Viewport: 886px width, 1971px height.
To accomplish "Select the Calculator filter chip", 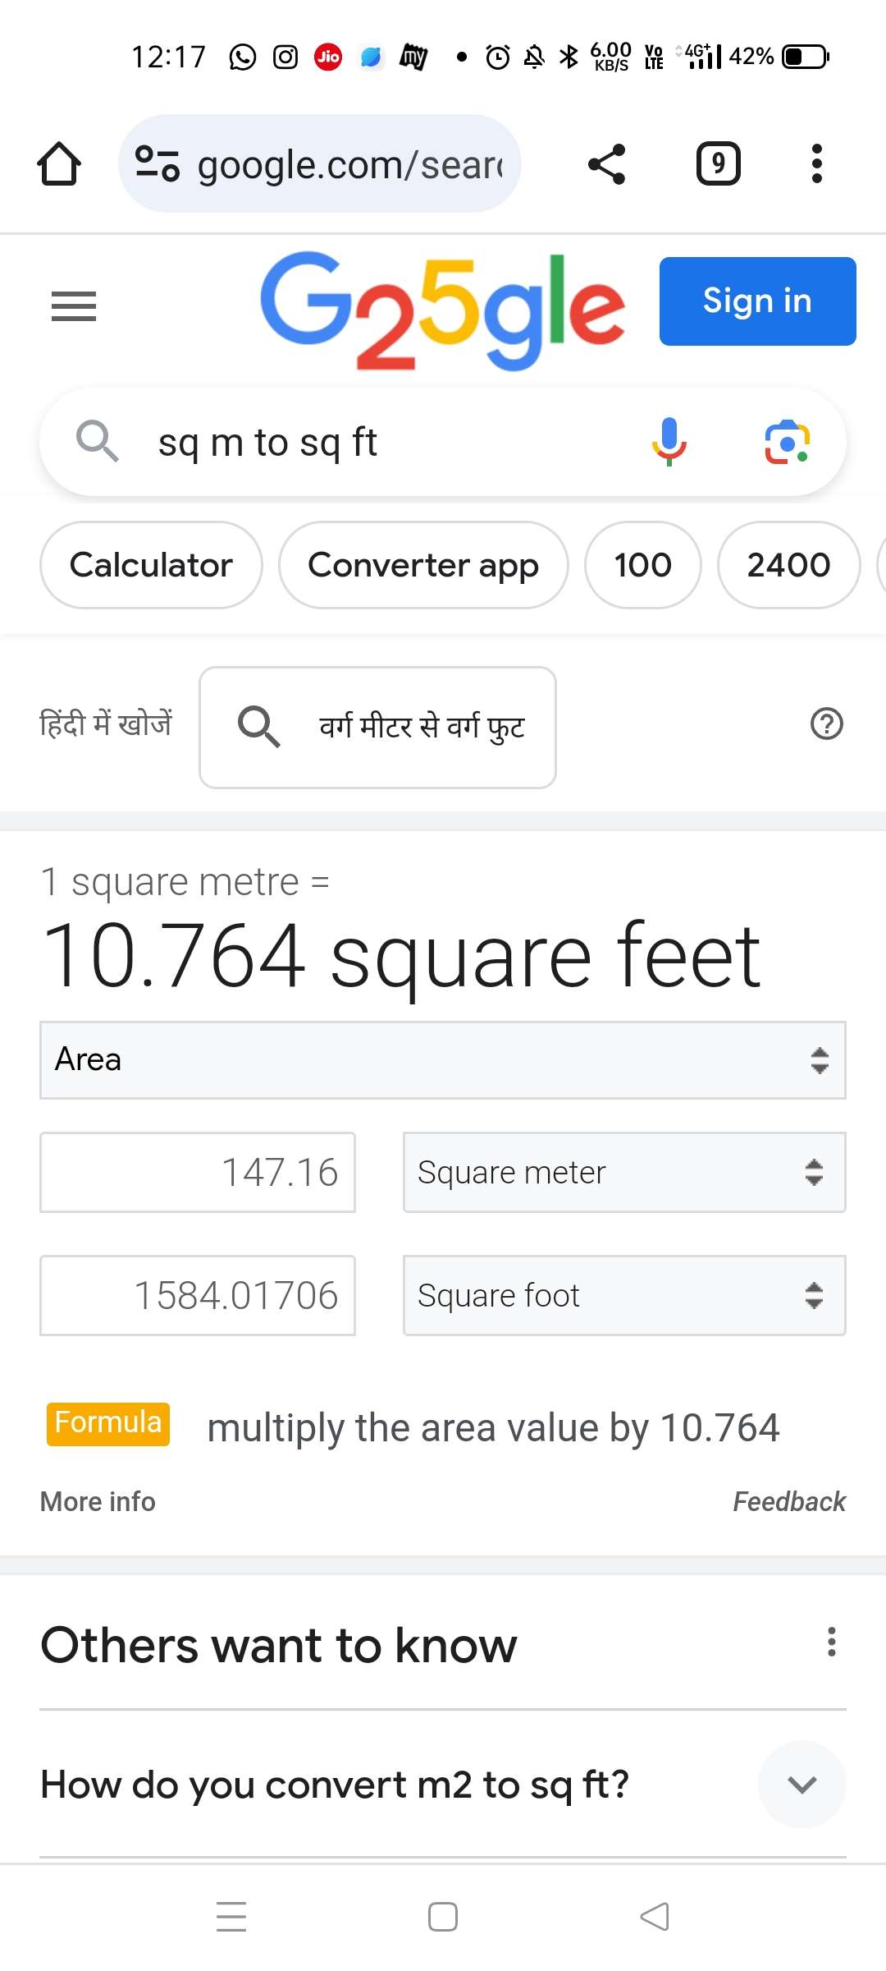I will [151, 565].
